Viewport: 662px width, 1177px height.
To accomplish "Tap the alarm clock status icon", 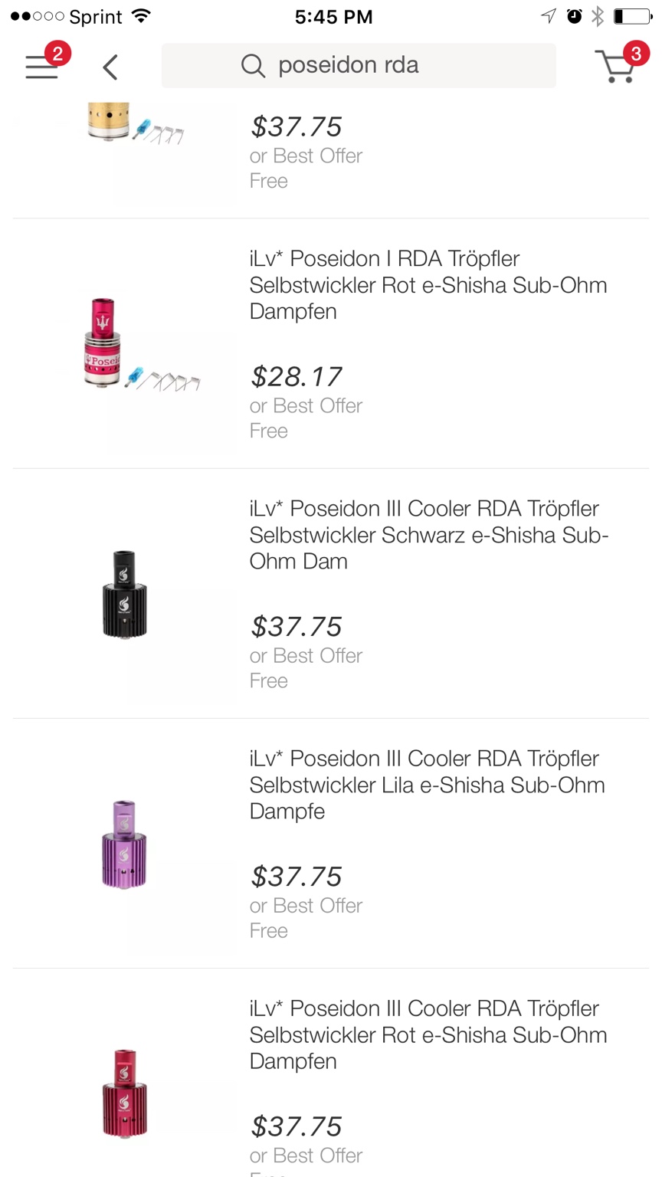I will tap(574, 16).
